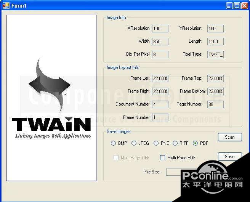
Task: Tick the Multi-Page TIFF checkbox
Action: pos(116,157)
